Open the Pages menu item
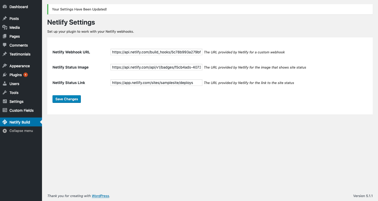 pyautogui.click(x=21, y=36)
